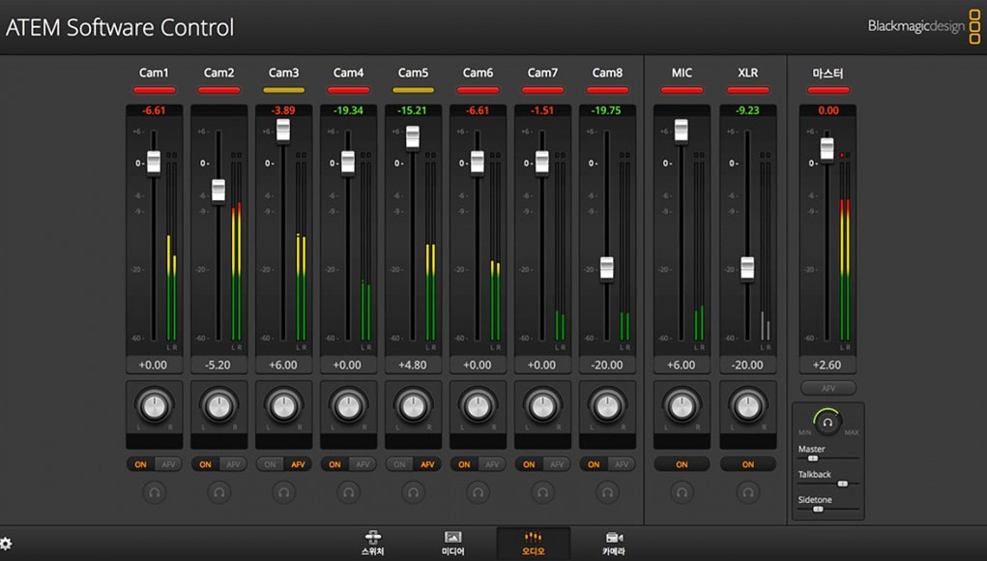Turn off the MIC ON button
987x561 pixels.
(x=682, y=464)
